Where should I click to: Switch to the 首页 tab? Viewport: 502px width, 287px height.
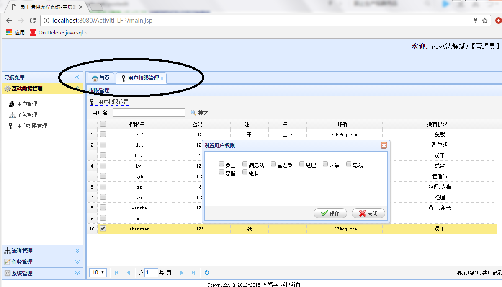click(100, 78)
